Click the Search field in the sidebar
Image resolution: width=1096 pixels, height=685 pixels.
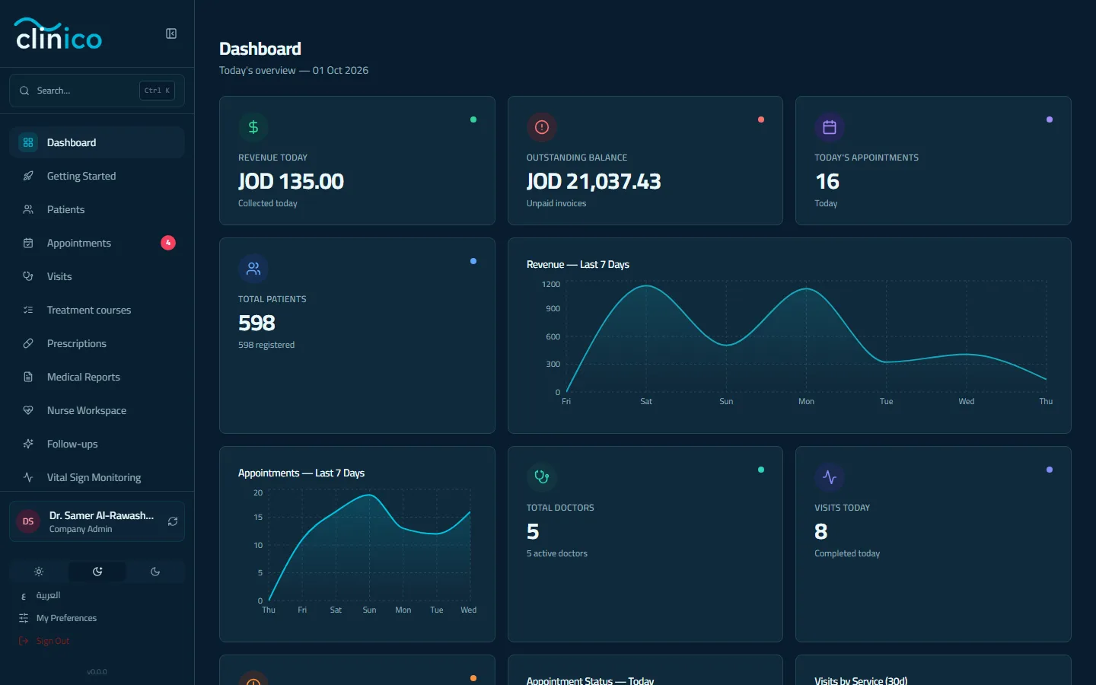click(97, 91)
